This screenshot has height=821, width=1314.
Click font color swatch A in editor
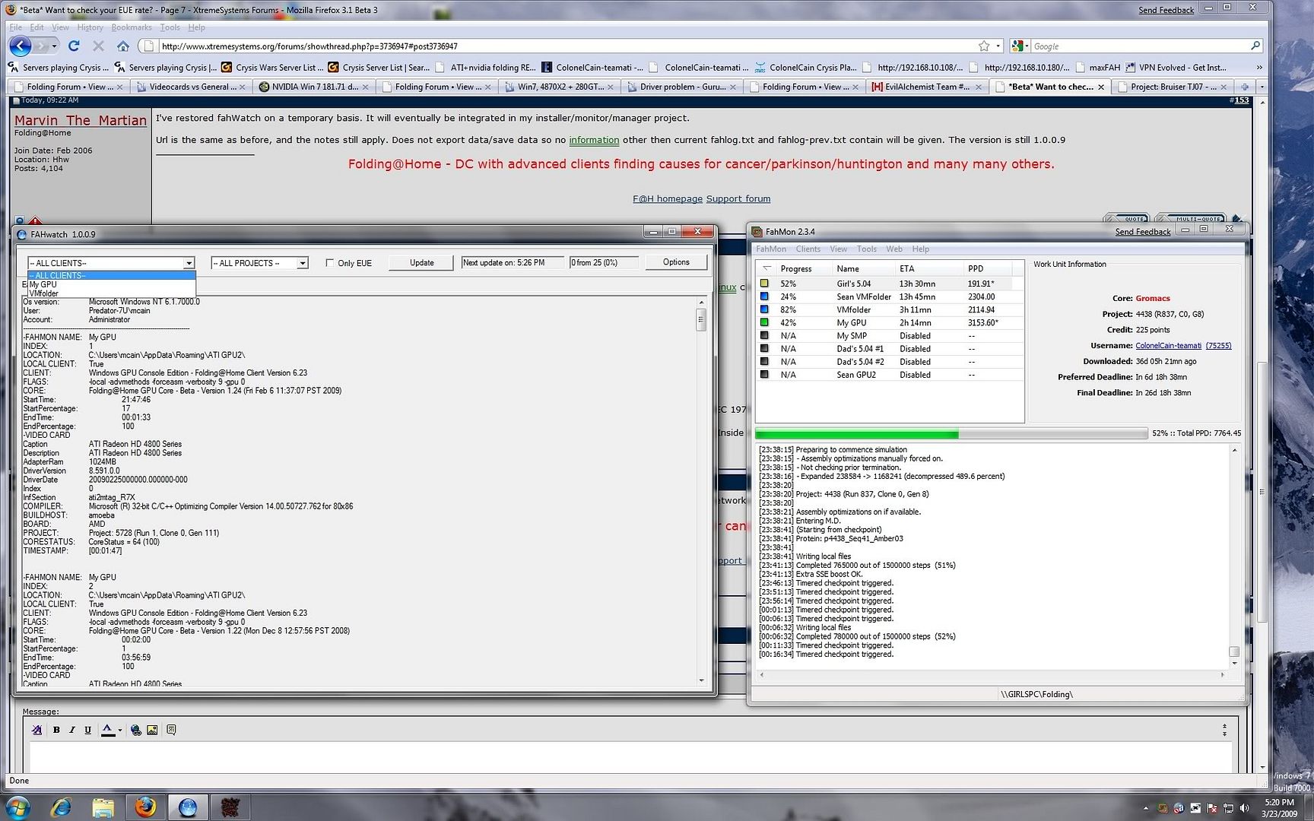point(107,730)
